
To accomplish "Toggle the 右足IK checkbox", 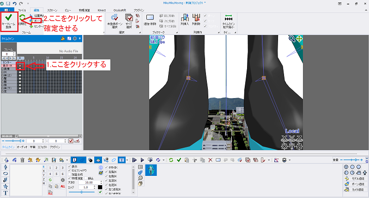I will click(x=106, y=185).
